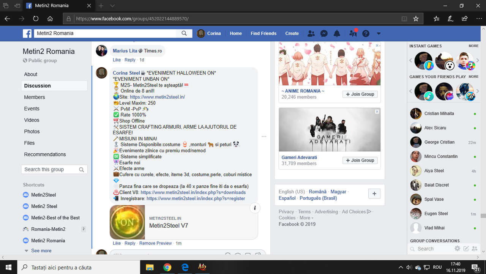This screenshot has height=274, width=486.
Task: Click Search this group field
Action: pos(54,169)
